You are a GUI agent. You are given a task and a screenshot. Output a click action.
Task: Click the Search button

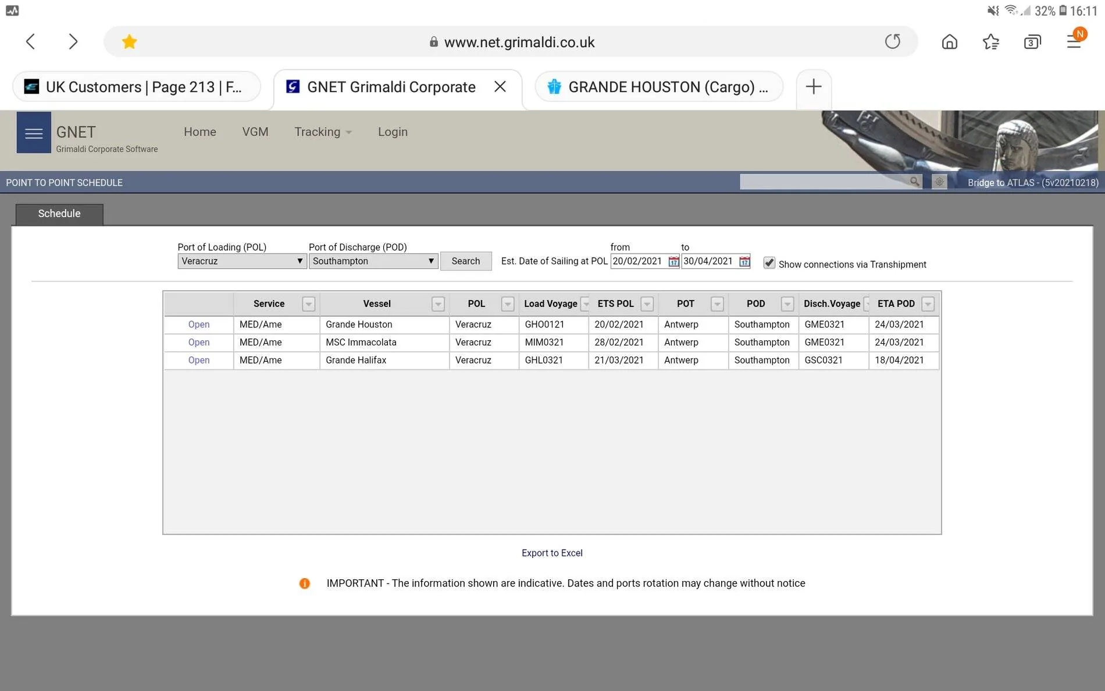(466, 261)
